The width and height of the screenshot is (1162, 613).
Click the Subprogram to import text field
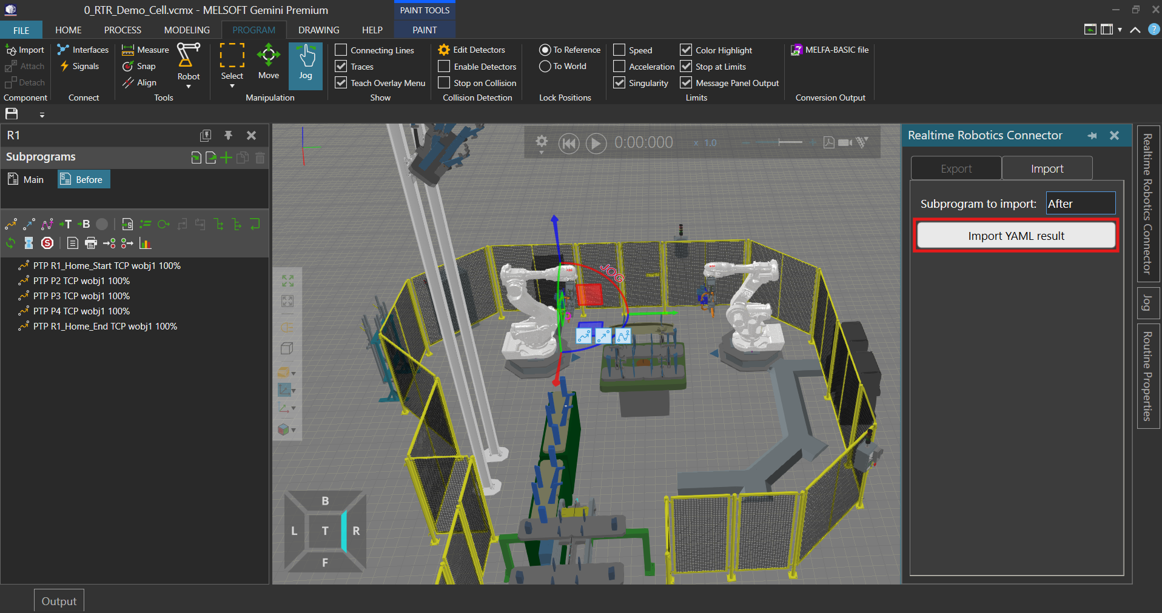(1081, 204)
